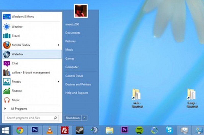Screen dimensions: 204x135
Task: Click the speaker-like taskbar icon next to Steam
Action: tap(94, 130)
